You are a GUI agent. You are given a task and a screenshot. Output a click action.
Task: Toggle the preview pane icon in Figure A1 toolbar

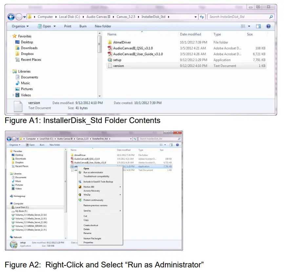click(258, 26)
